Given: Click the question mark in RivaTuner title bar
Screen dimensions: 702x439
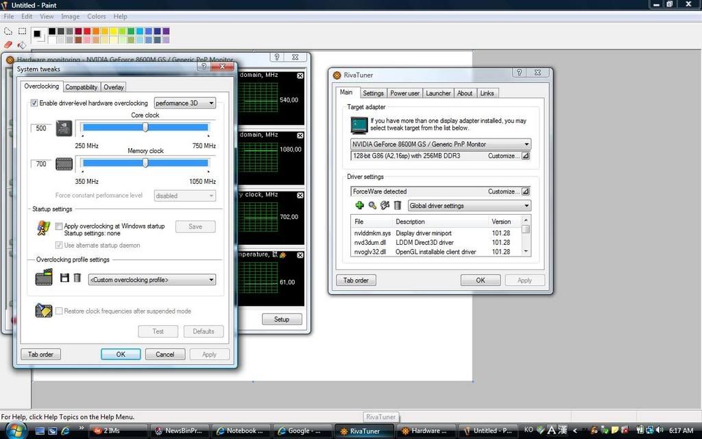Looking at the screenshot, I should (x=519, y=72).
